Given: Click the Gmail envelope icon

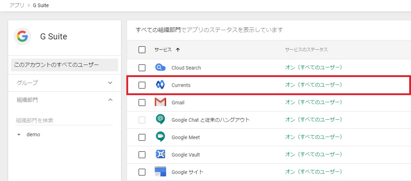Looking at the screenshot, I should point(160,102).
